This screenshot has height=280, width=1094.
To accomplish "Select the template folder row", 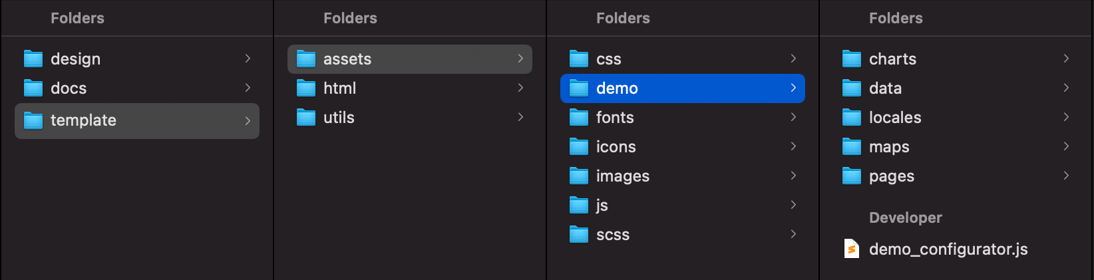I will coord(136,120).
